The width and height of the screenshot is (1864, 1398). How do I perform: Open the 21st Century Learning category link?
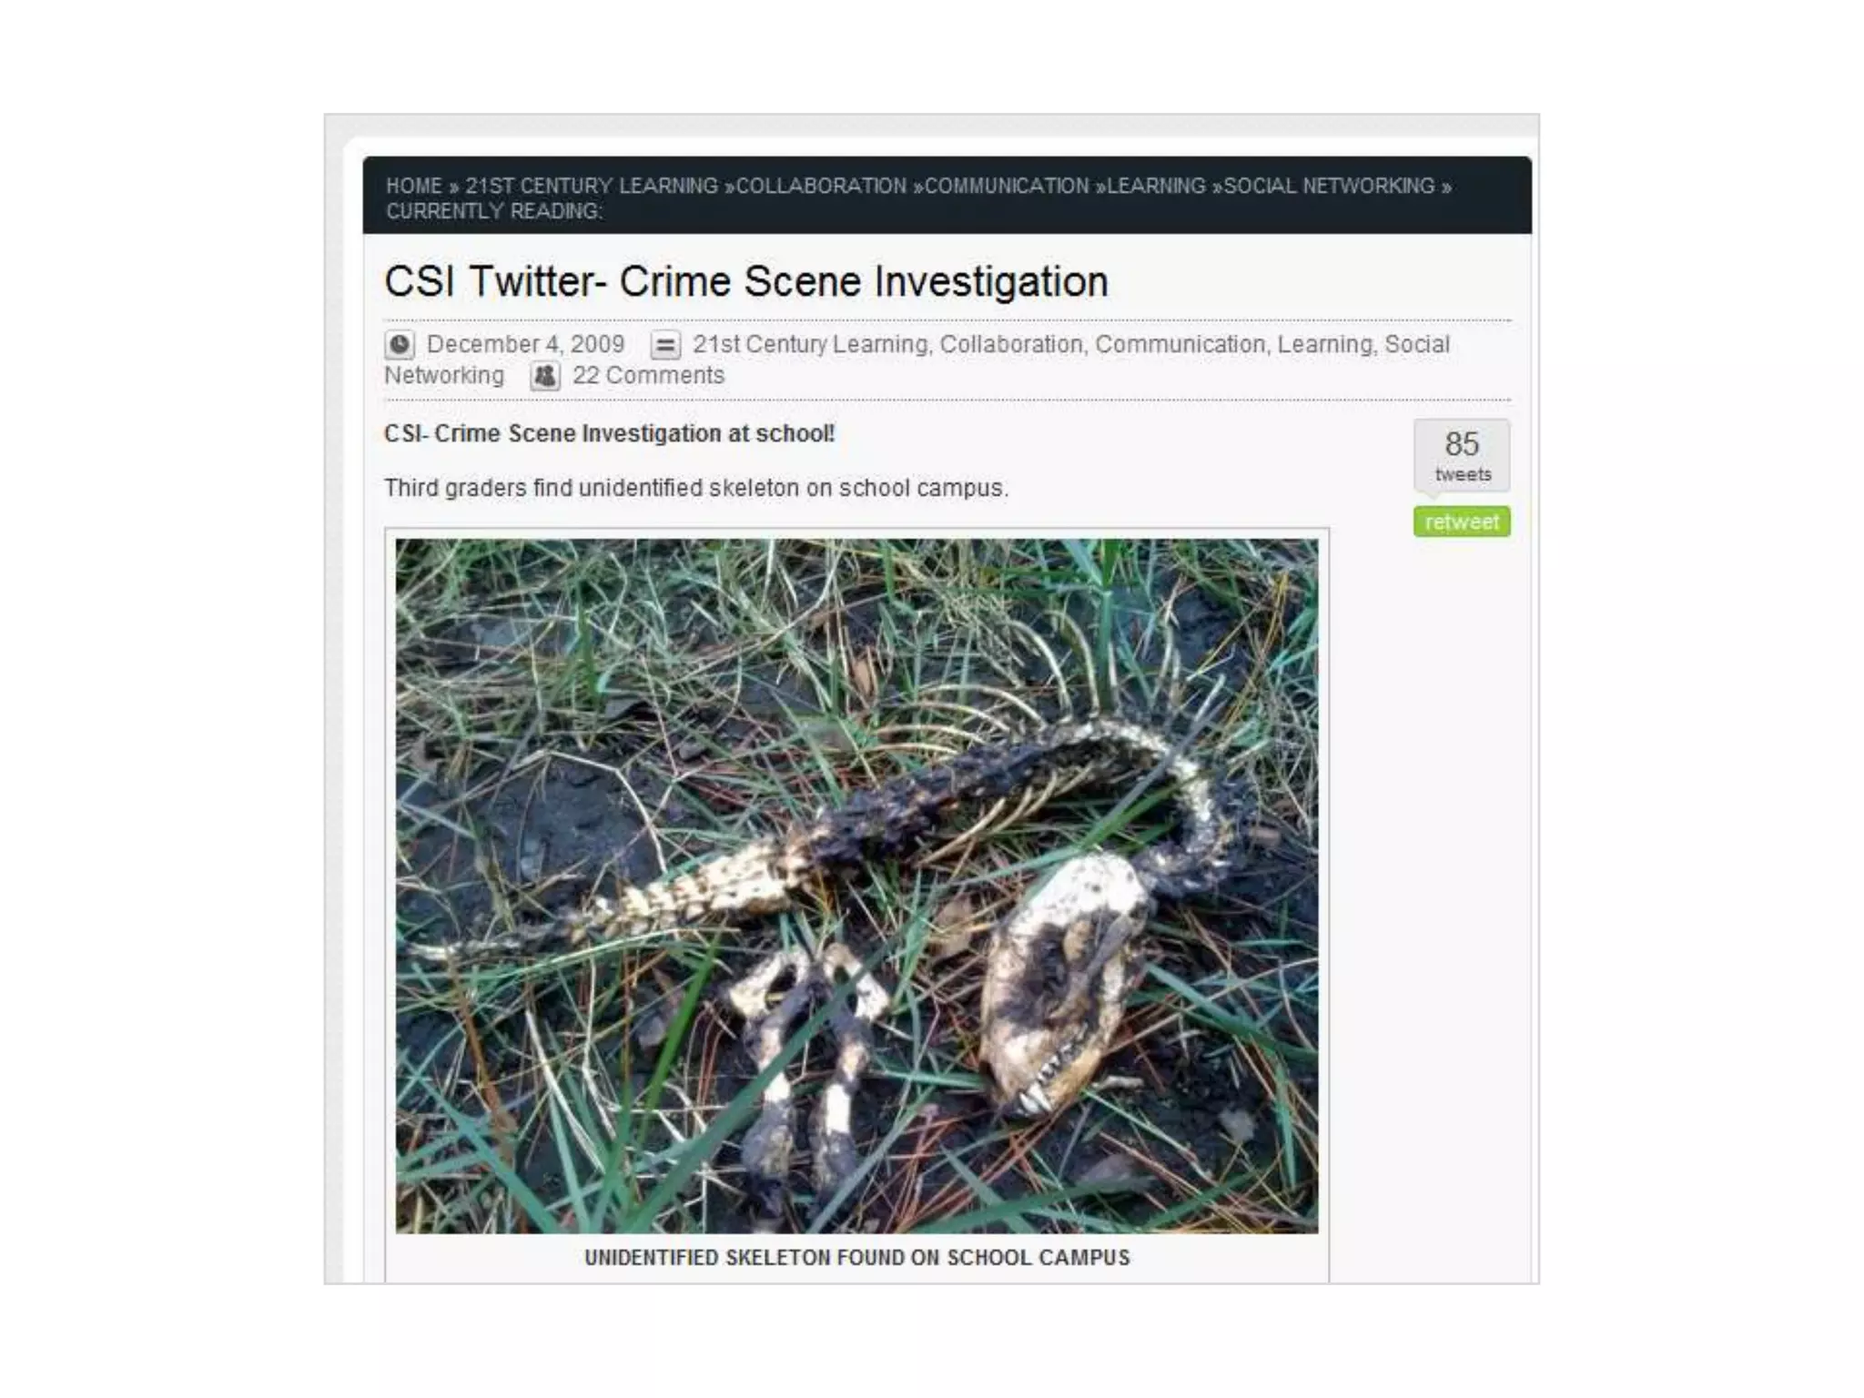click(x=811, y=344)
